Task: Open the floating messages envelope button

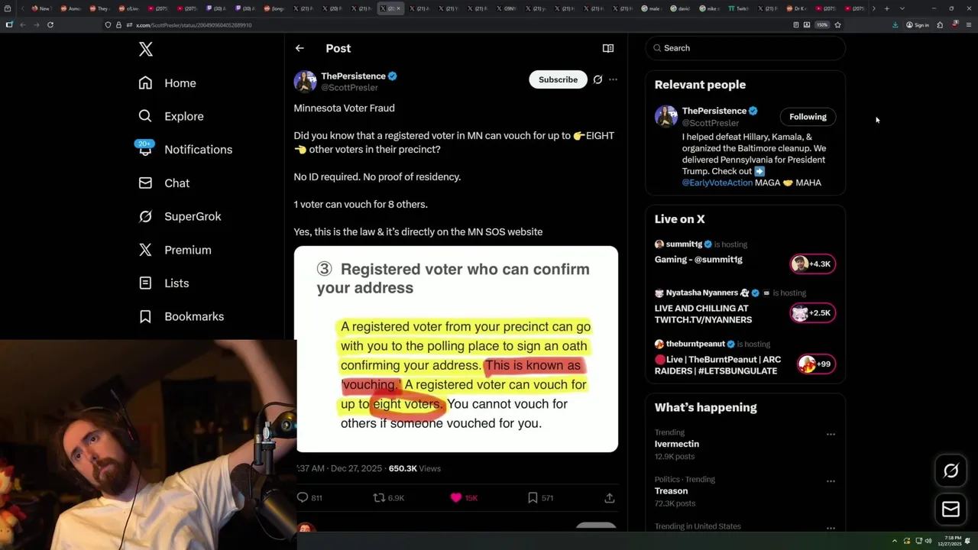Action: (x=950, y=509)
